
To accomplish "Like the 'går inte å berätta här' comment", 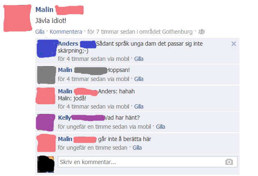I will [137, 148].
